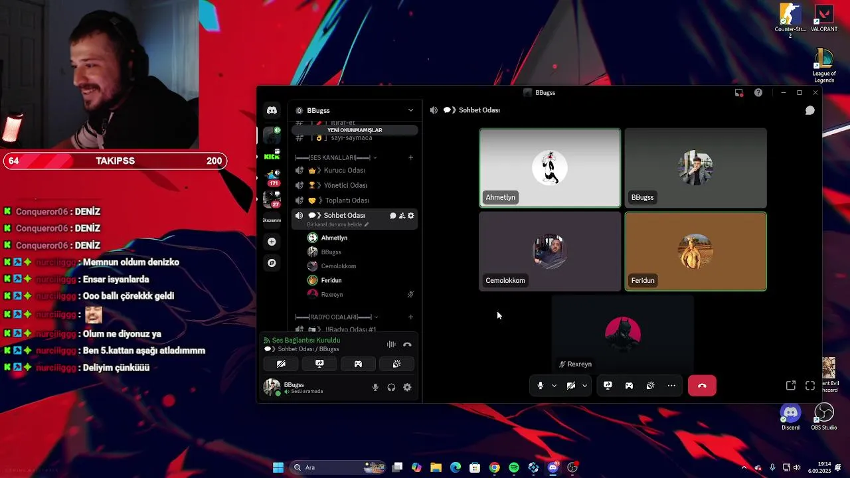
Task: Enter full screen call view
Action: point(810,386)
